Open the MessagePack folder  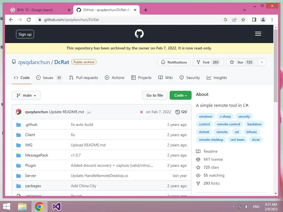point(37,155)
